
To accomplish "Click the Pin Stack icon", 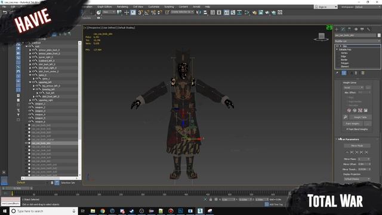I will pos(337,73).
